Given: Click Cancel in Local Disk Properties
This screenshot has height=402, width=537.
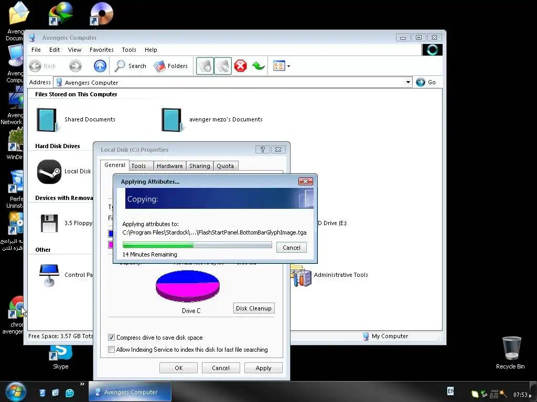Looking at the screenshot, I should (x=221, y=368).
